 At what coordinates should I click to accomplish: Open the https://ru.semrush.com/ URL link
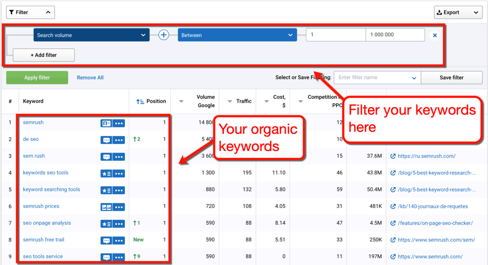427,156
